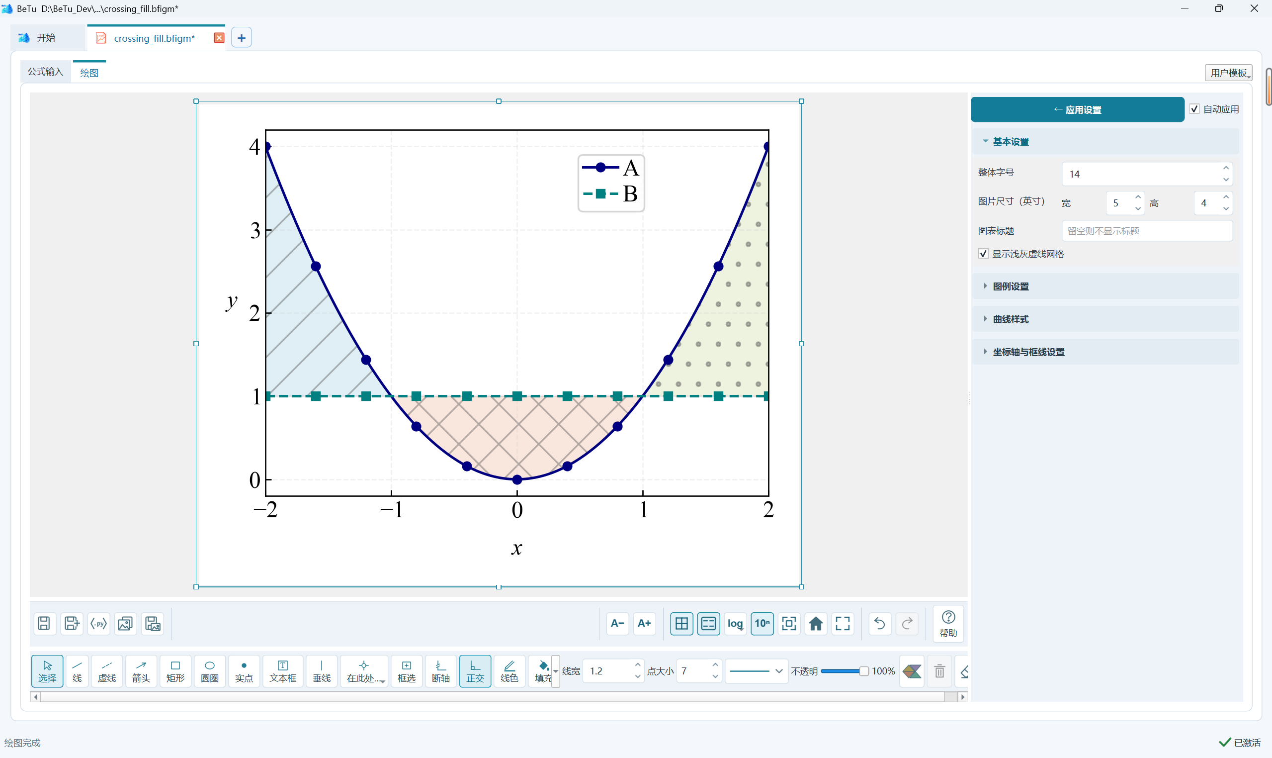Viewport: 1272px width, 758px height.
Task: Switch to the 公式输入 tab
Action: pos(45,72)
